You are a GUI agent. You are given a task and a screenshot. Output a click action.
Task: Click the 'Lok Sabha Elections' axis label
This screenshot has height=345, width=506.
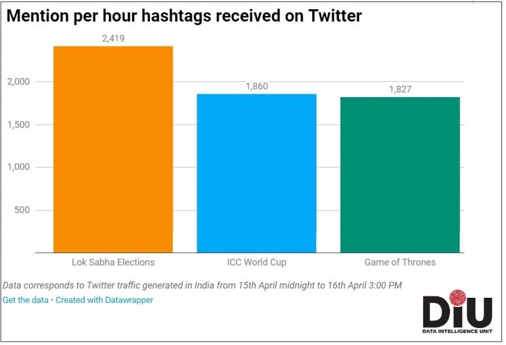[113, 262]
